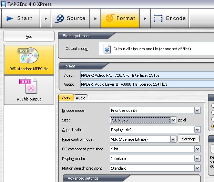Click the Advanced settings header
Viewport: 214px width, 182px height.
83,178
